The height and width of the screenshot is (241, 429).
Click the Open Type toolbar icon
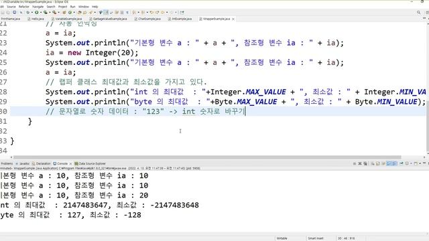tap(79, 12)
